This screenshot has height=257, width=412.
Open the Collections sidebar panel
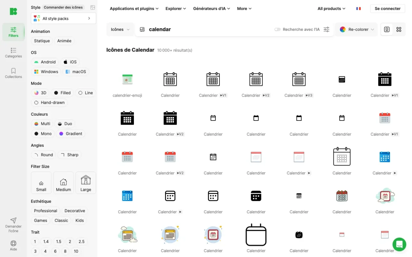[14, 73]
